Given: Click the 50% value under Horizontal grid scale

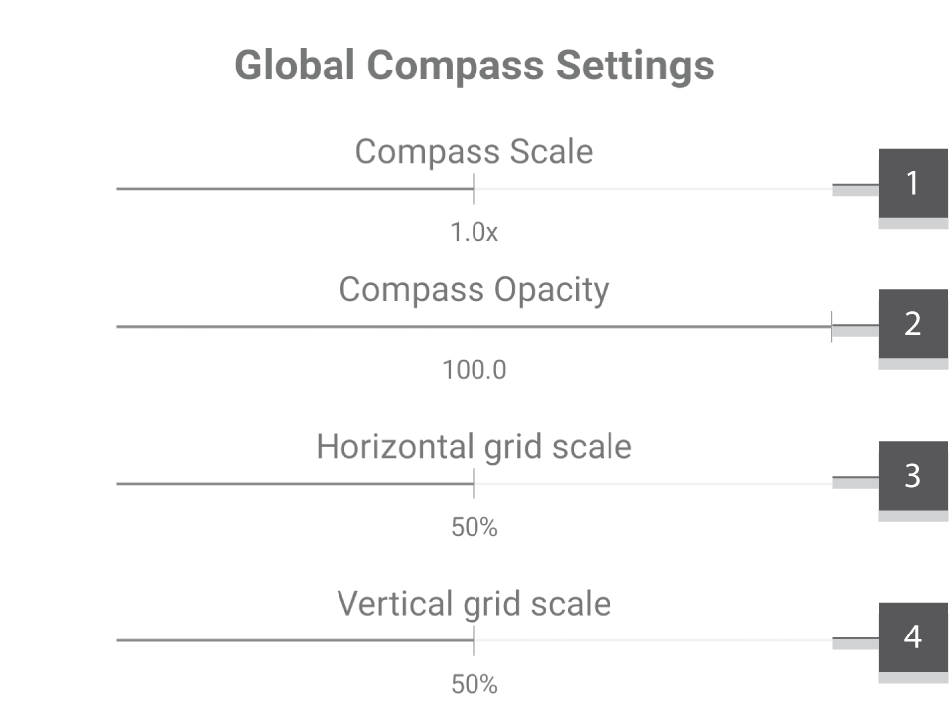Looking at the screenshot, I should 474,527.
